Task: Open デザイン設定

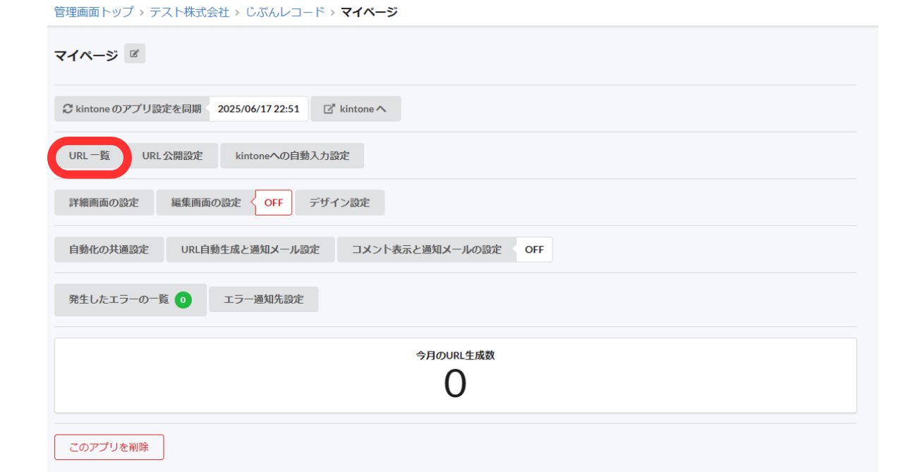Action: [339, 203]
